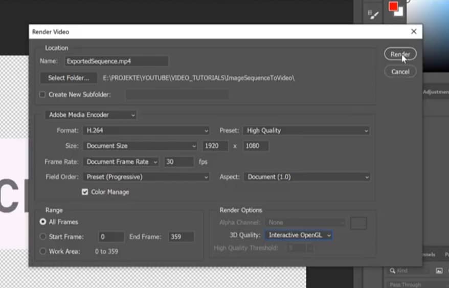Open the Size Document Size dropdown

click(140, 146)
